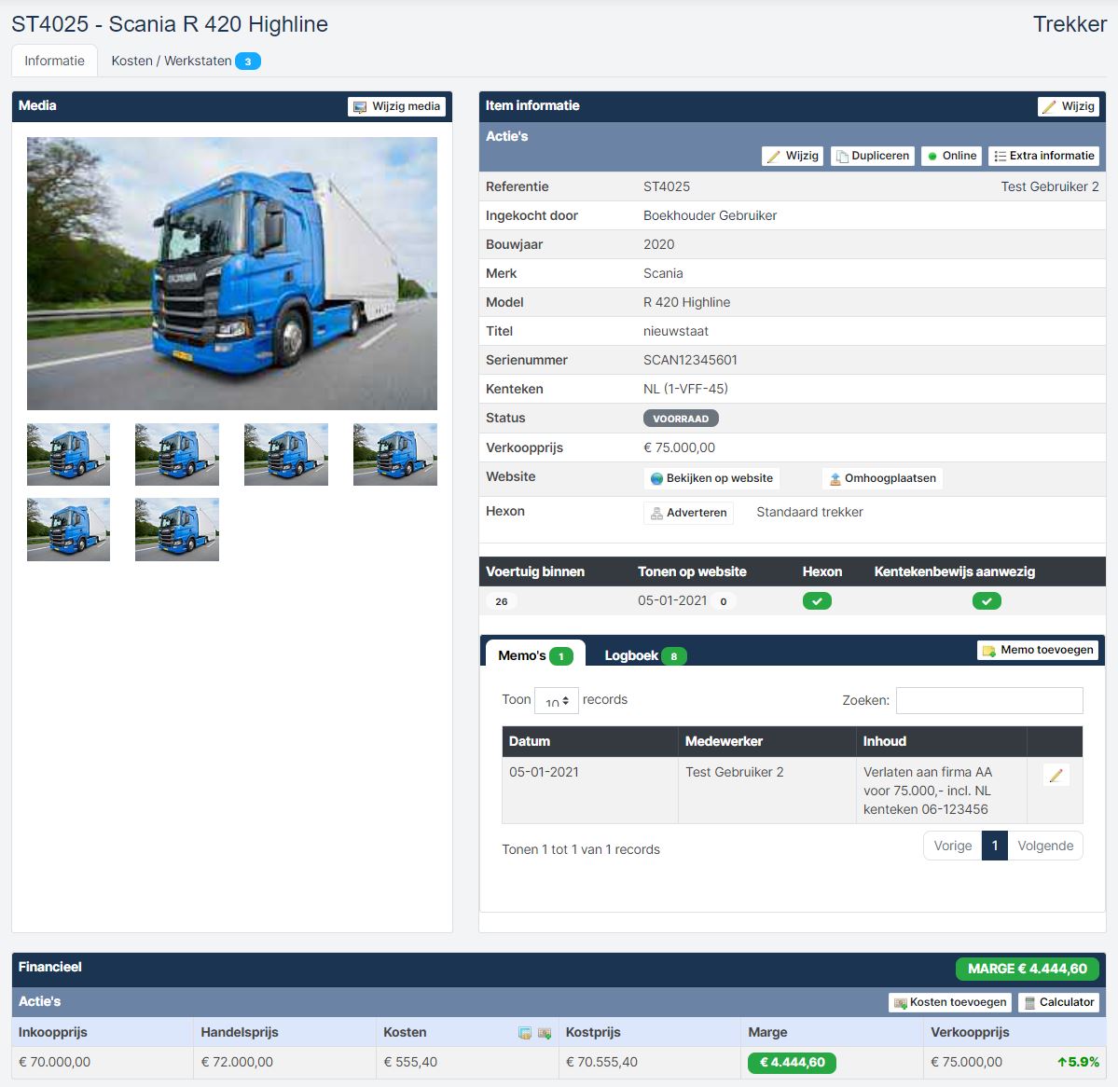Click Standaard trekker text in Hexon row
Image resolution: width=1118 pixels, height=1087 pixels.
809,512
